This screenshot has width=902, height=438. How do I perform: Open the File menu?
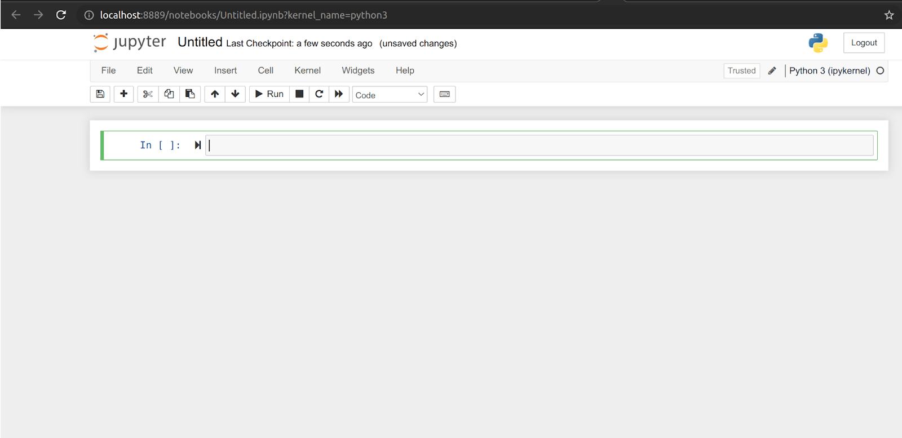click(108, 70)
